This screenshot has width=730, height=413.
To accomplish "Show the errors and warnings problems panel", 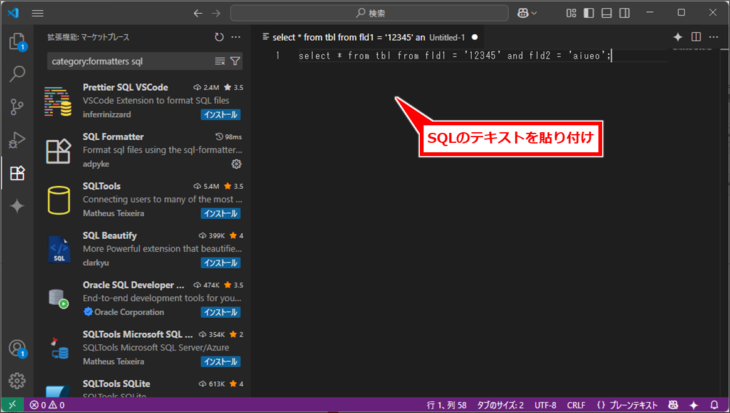I will point(47,405).
